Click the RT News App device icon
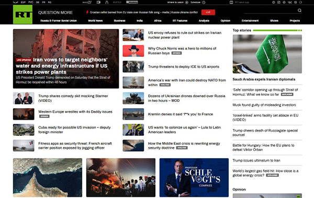 pyautogui.click(x=231, y=3)
